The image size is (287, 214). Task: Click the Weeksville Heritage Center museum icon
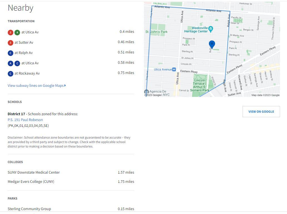point(211,29)
